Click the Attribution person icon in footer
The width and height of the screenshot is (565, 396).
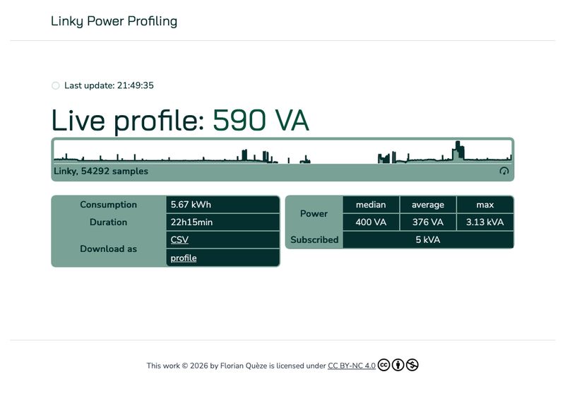[x=398, y=365]
